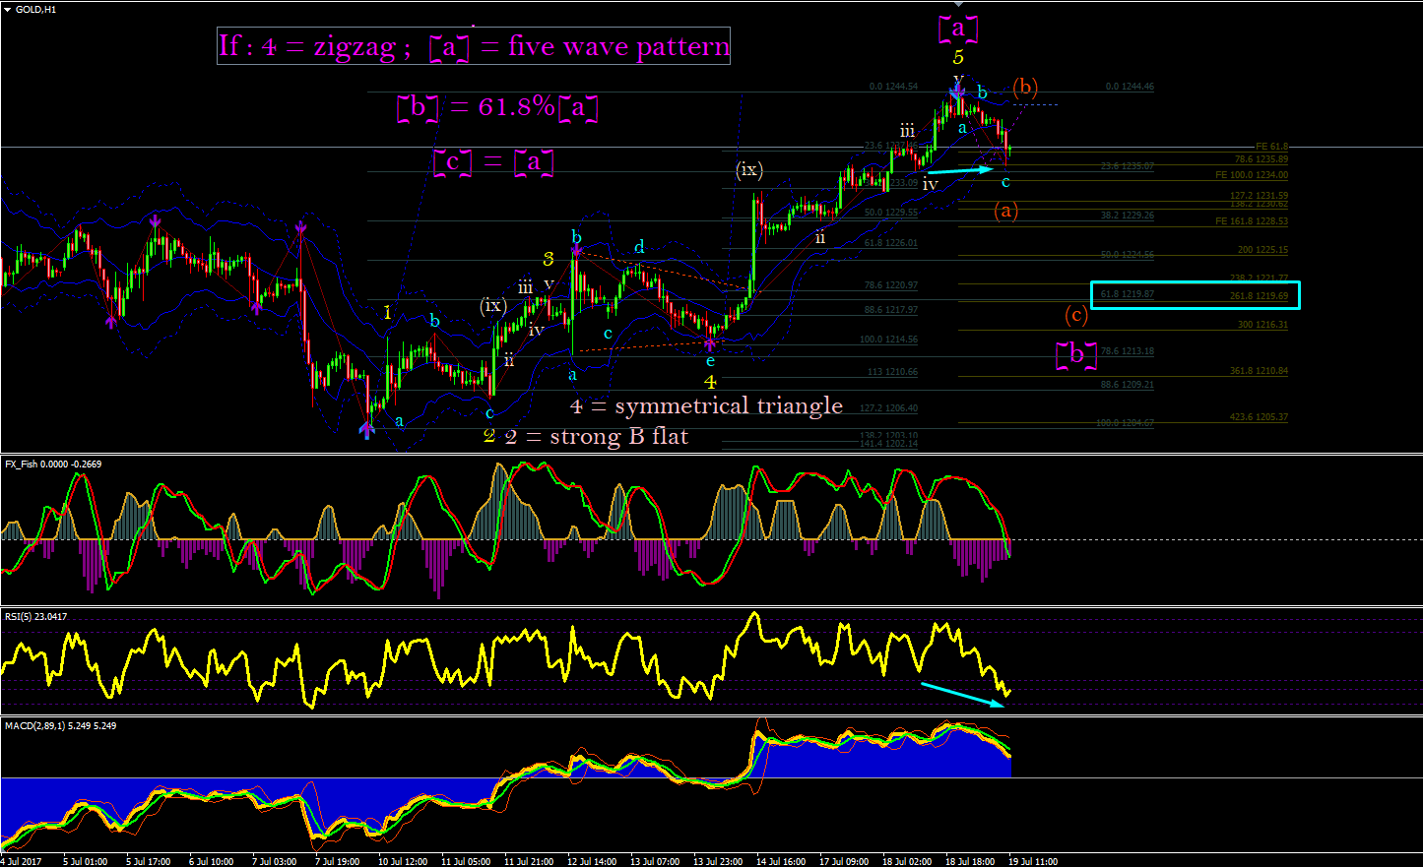Click the 'FE 161.8 1228.53' expansion level

pyautogui.click(x=1252, y=221)
